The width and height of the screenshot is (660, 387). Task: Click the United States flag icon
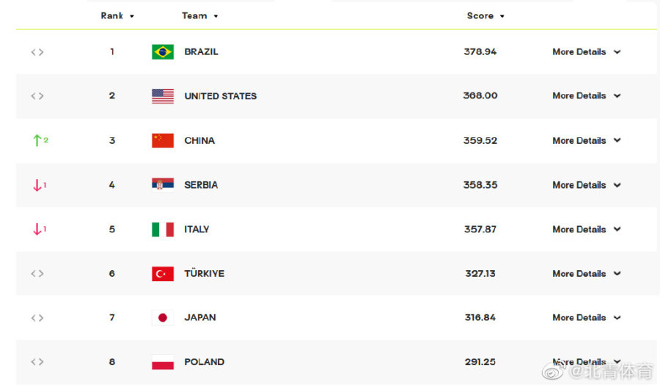[x=163, y=96]
